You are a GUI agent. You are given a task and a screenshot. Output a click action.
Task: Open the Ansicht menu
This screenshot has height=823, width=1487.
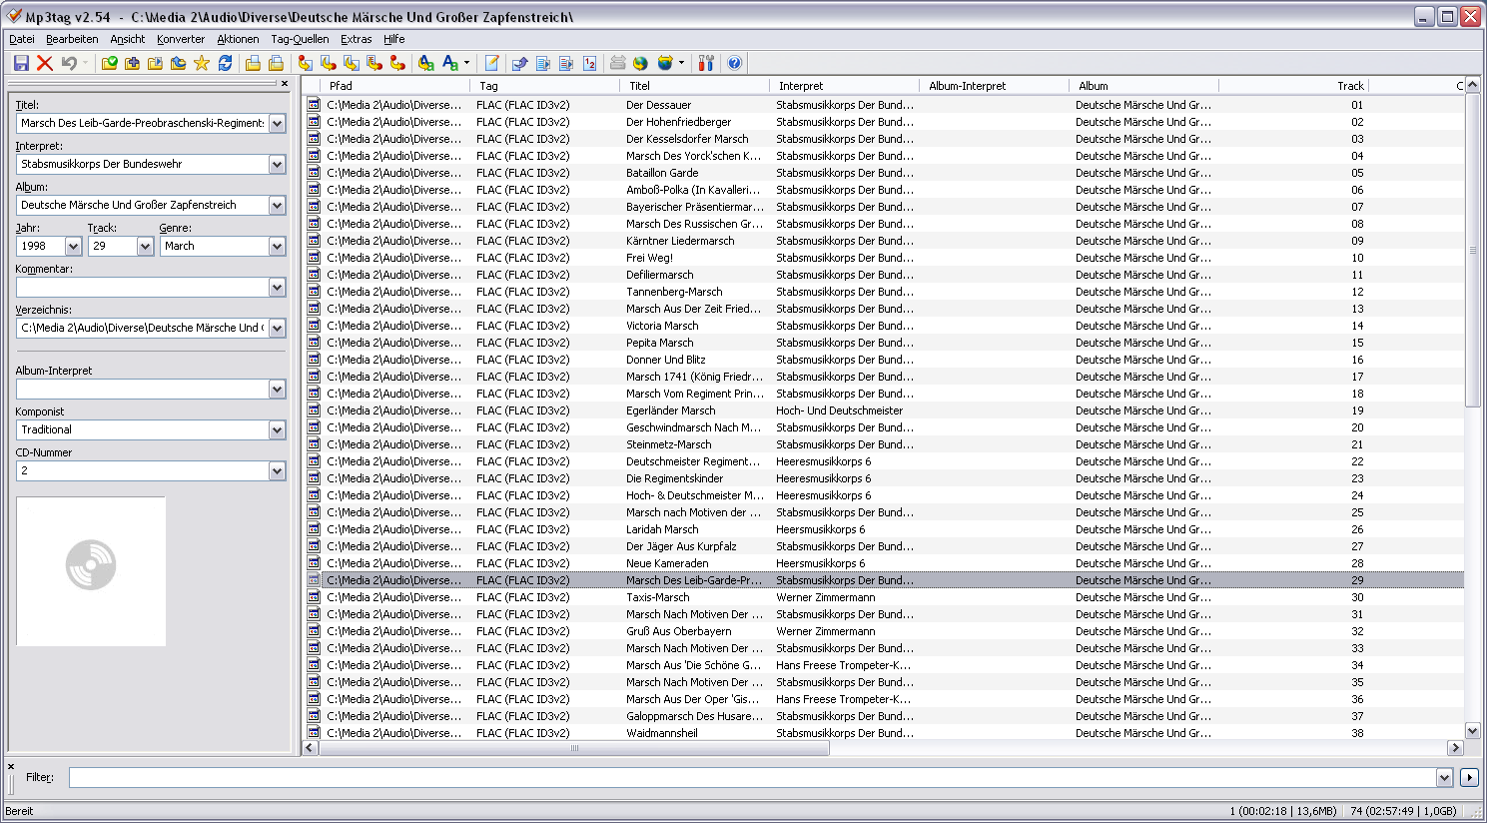128,39
